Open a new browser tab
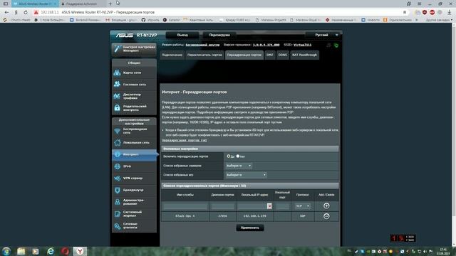This screenshot has height=256, width=456. point(110,4)
